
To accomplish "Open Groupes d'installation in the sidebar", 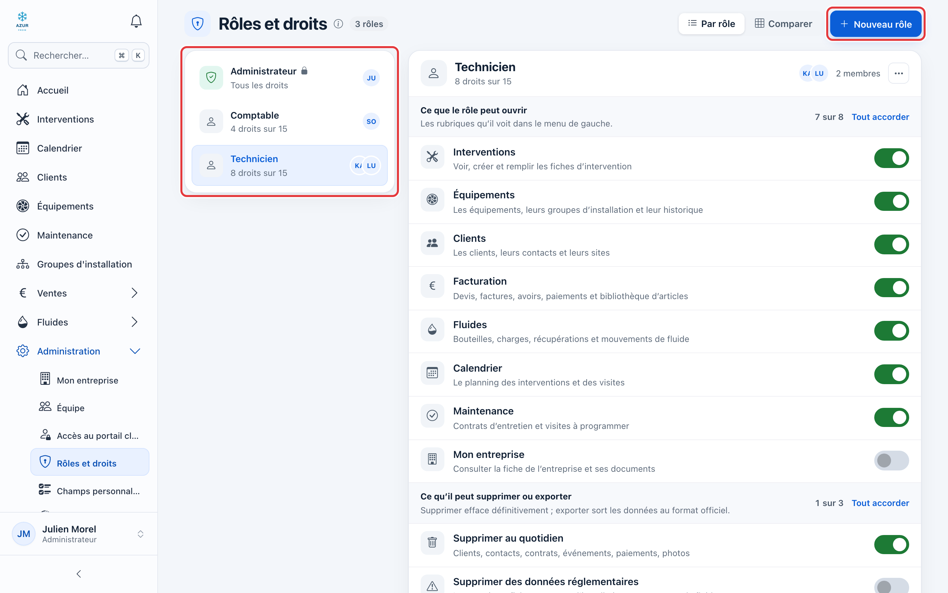I will 79,264.
